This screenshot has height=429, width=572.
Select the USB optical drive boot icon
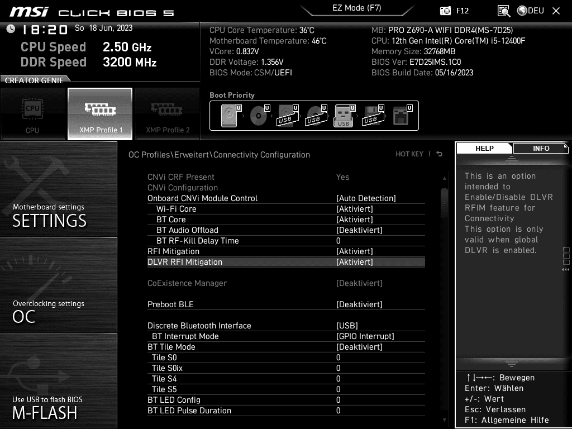point(316,116)
